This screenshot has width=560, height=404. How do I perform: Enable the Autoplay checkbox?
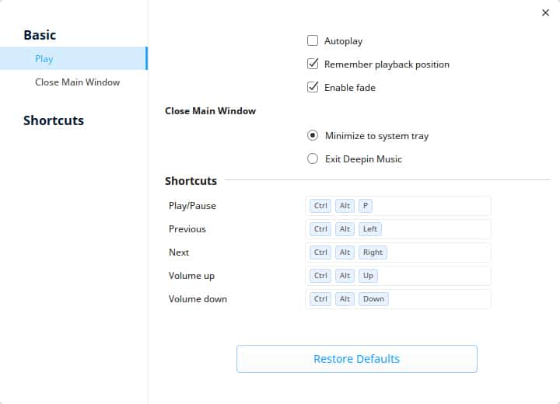pyautogui.click(x=313, y=40)
